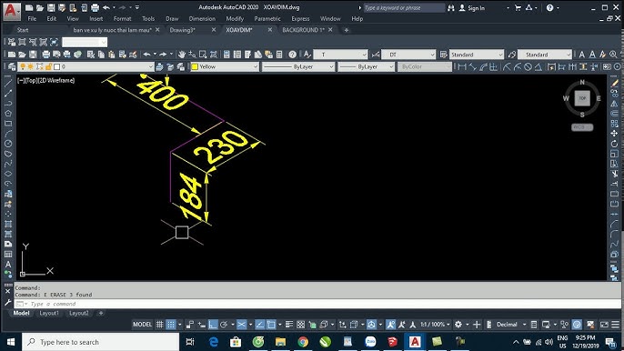Open the application menu A button
The height and width of the screenshot is (351, 624).
[x=11, y=11]
